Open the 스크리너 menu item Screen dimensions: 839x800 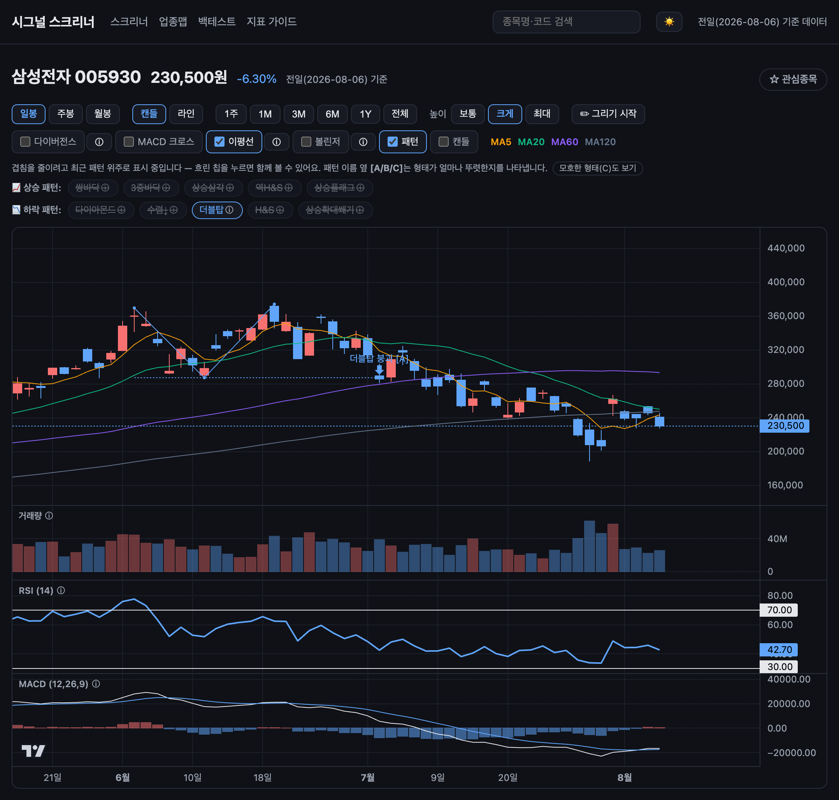[129, 22]
